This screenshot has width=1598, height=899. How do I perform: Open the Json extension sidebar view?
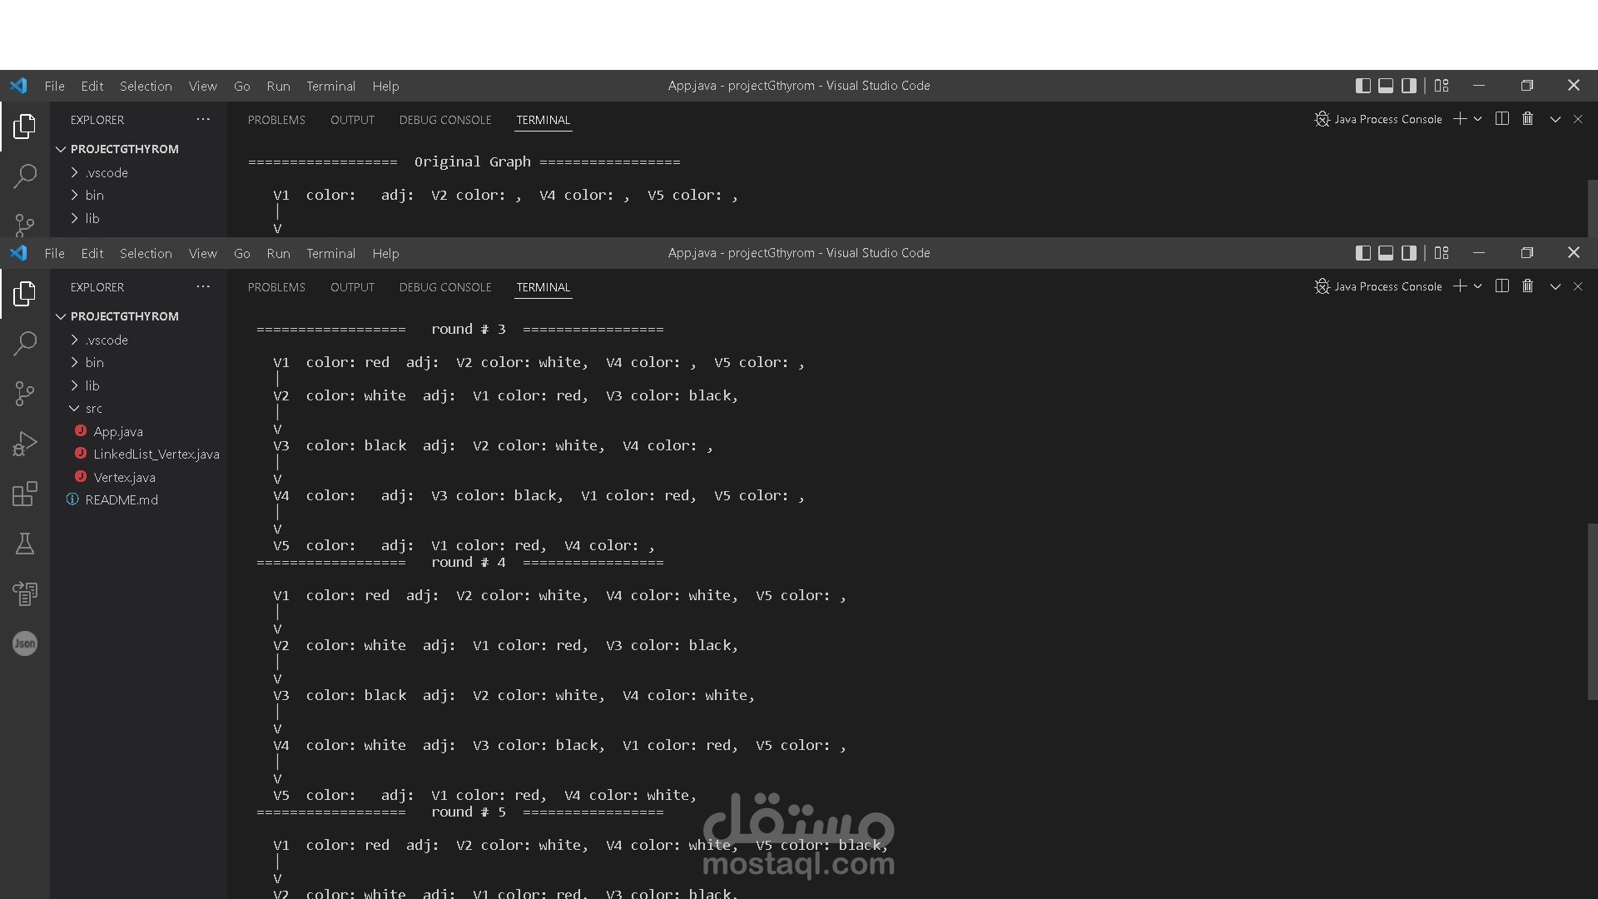coord(25,643)
